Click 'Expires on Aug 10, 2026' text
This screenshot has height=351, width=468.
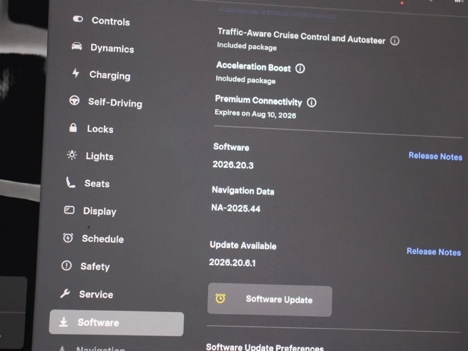[255, 114]
